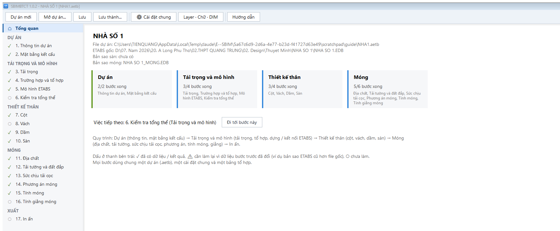
Task: Click Dự án mới button
Action: click(21, 17)
